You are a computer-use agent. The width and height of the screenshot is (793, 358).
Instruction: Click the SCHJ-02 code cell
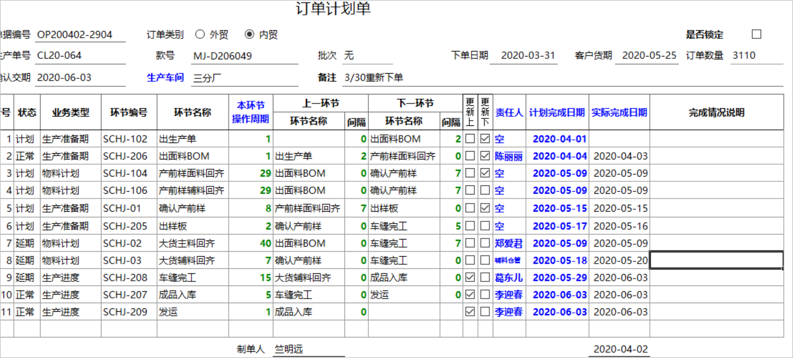pyautogui.click(x=129, y=243)
